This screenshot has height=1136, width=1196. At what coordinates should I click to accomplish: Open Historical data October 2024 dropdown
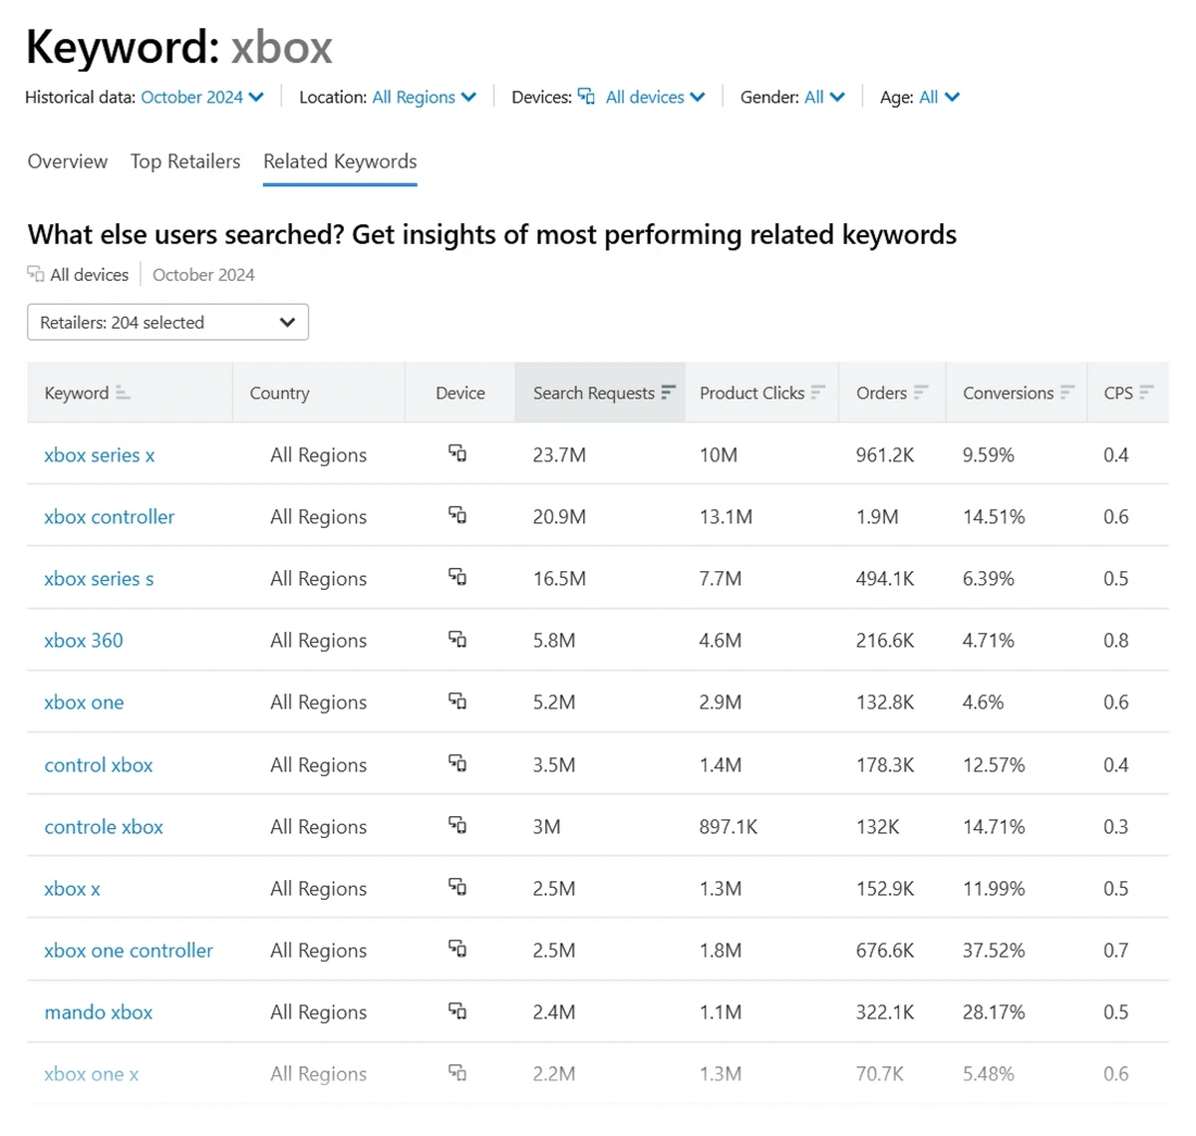pos(202,97)
